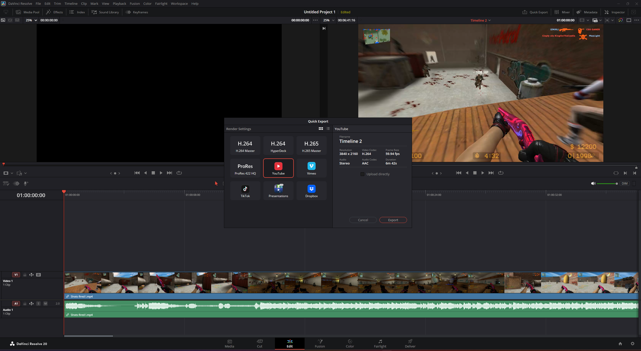Select the TikTok export preset

click(x=245, y=191)
